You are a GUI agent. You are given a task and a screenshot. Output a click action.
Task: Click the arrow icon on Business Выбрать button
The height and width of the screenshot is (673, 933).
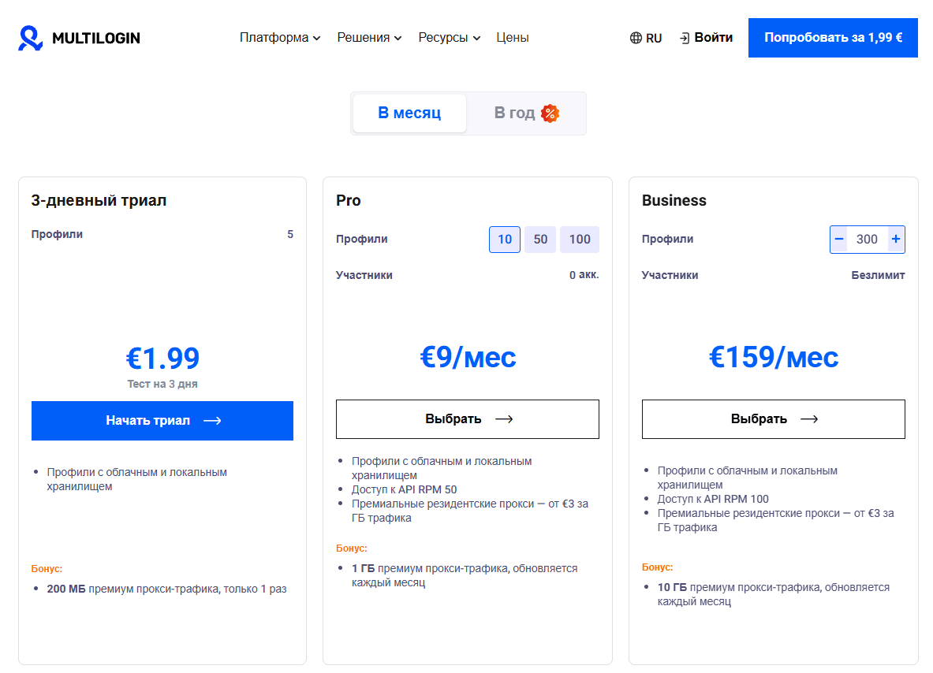(809, 418)
